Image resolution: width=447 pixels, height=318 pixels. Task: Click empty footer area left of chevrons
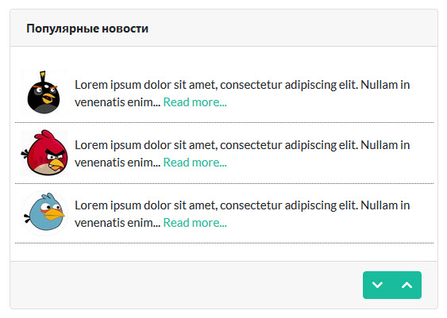click(x=185, y=285)
